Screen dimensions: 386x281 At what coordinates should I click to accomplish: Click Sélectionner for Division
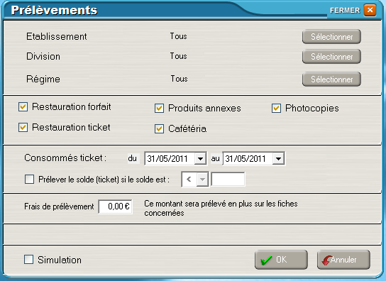[331, 57]
